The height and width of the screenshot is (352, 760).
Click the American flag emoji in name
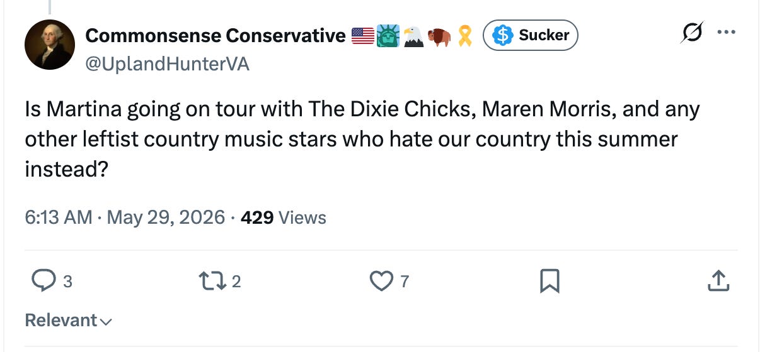click(x=362, y=36)
